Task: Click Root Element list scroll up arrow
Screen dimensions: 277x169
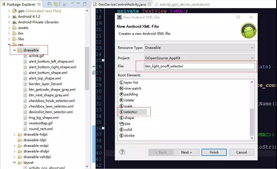Action: click(x=252, y=82)
